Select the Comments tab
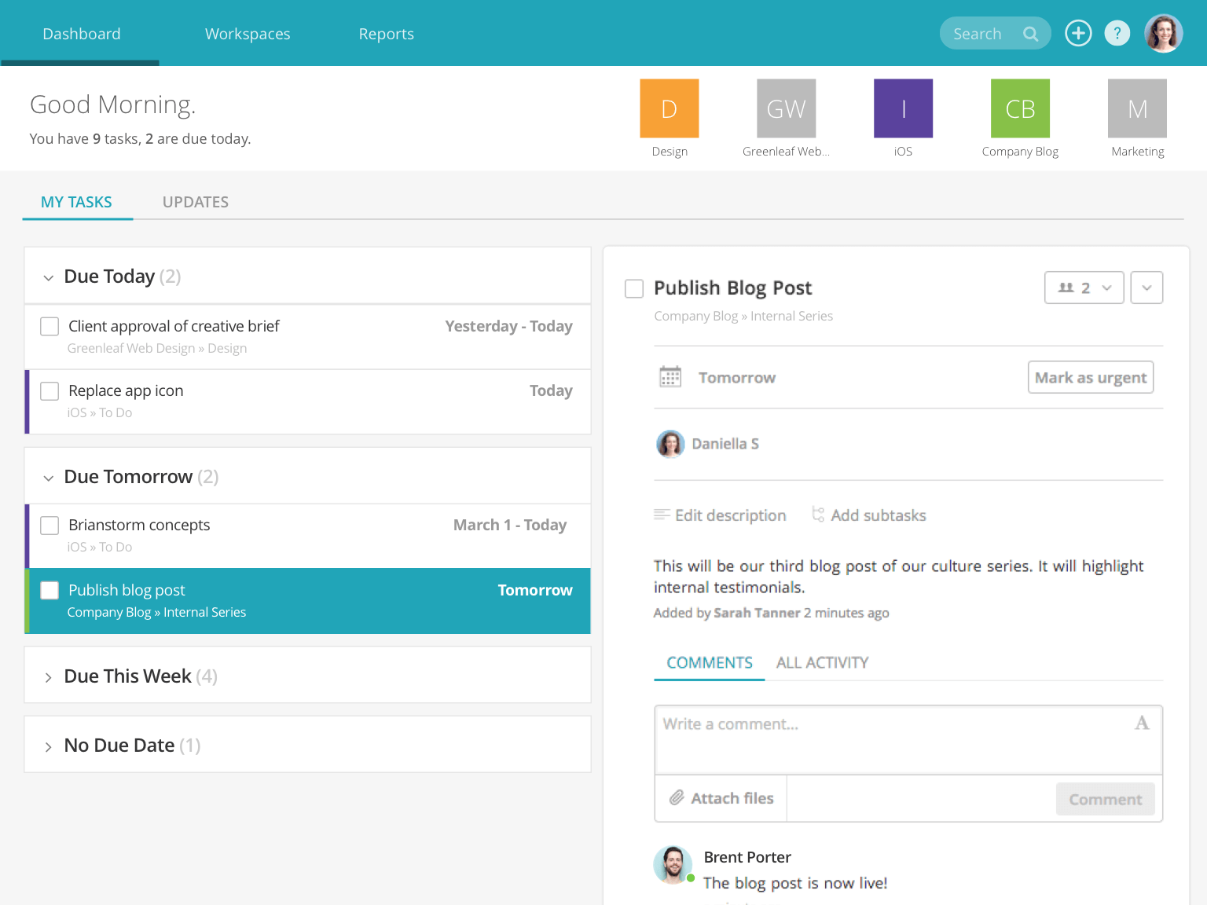 coord(710,662)
